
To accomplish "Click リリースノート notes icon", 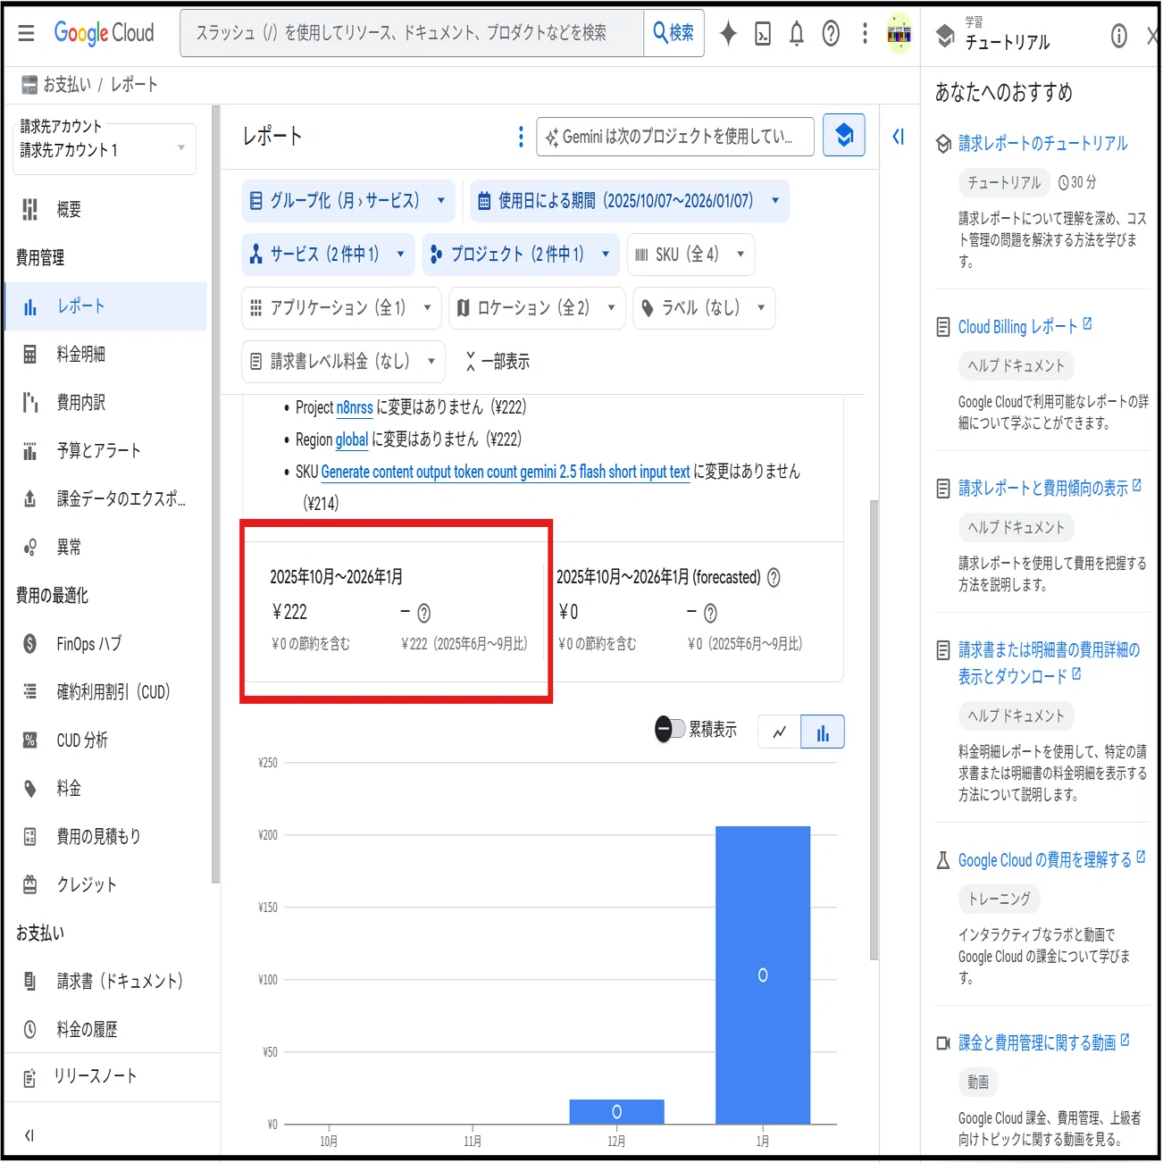I will point(29,1077).
